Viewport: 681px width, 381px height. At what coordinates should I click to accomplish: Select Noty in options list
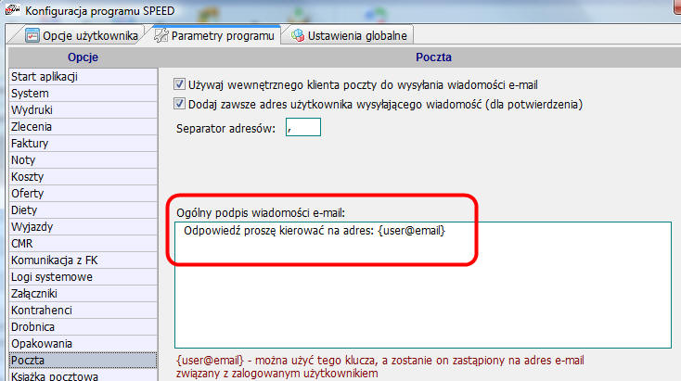pos(83,160)
